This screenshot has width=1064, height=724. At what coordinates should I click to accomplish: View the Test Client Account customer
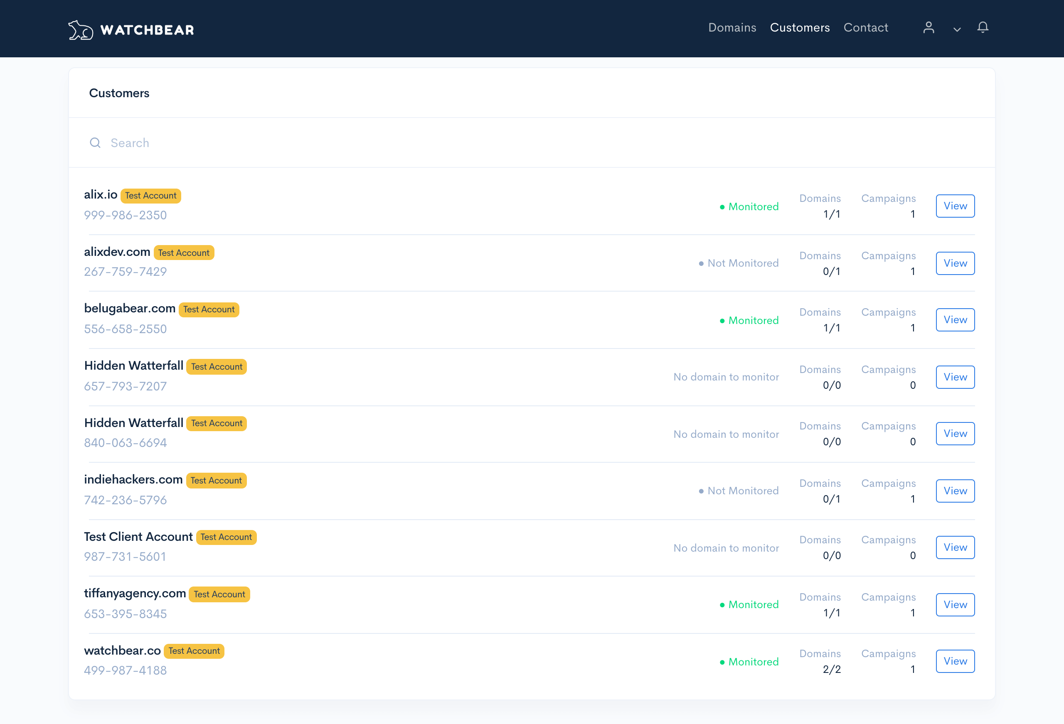click(x=955, y=547)
